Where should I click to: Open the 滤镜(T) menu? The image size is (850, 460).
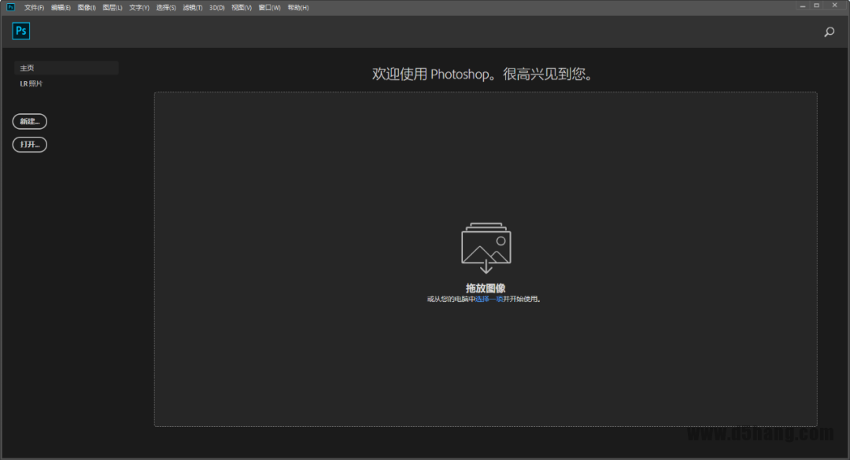coord(193,8)
